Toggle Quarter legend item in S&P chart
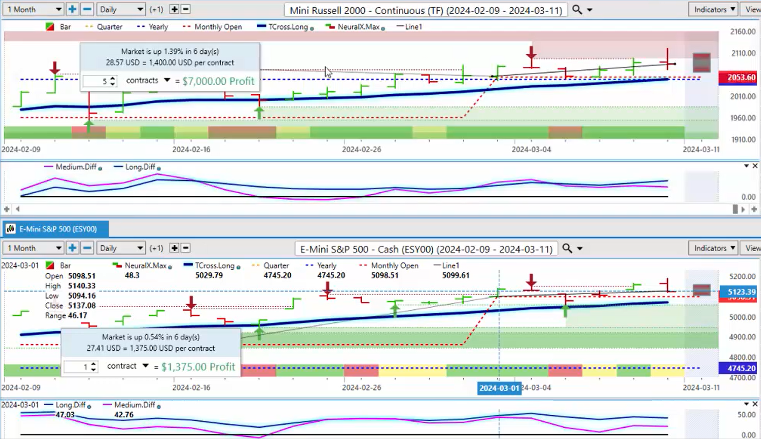This screenshot has height=439, width=761. pyautogui.click(x=270, y=266)
